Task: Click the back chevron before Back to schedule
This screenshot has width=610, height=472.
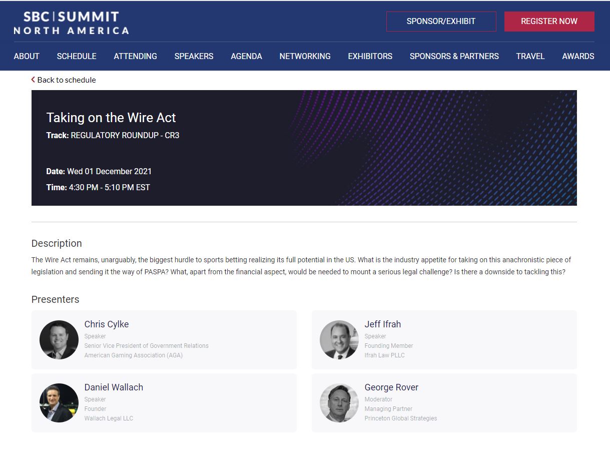Action: tap(33, 80)
